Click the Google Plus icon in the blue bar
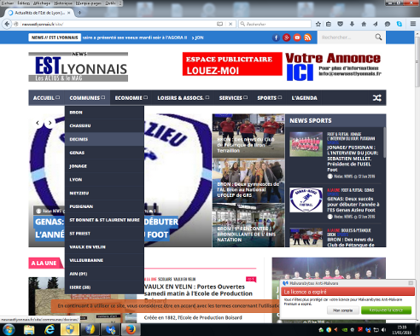The image size is (420, 336). (287, 38)
